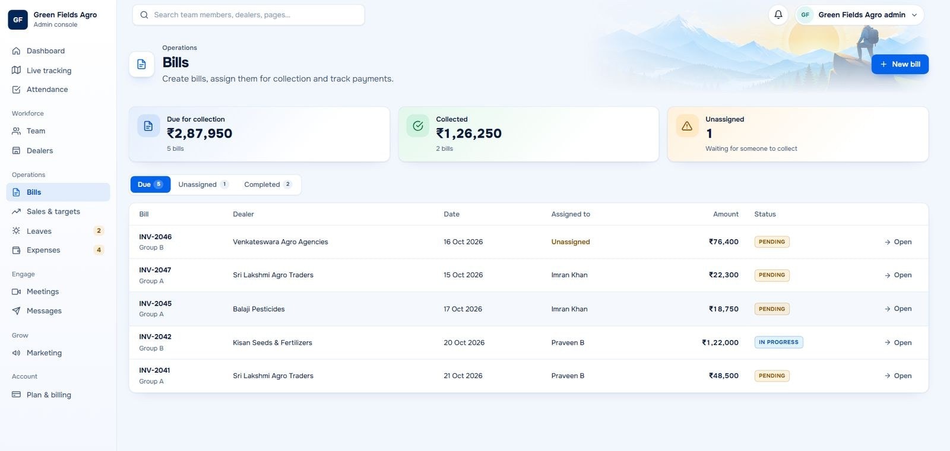Screen dimensions: 950x451
Task: Click the Expenses badge showing 4
Action: [99, 250]
